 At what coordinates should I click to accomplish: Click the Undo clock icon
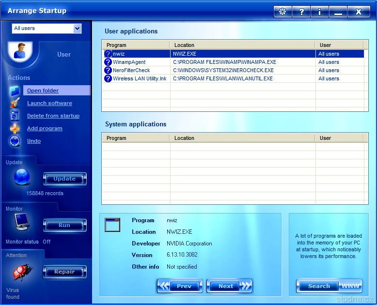click(x=15, y=141)
